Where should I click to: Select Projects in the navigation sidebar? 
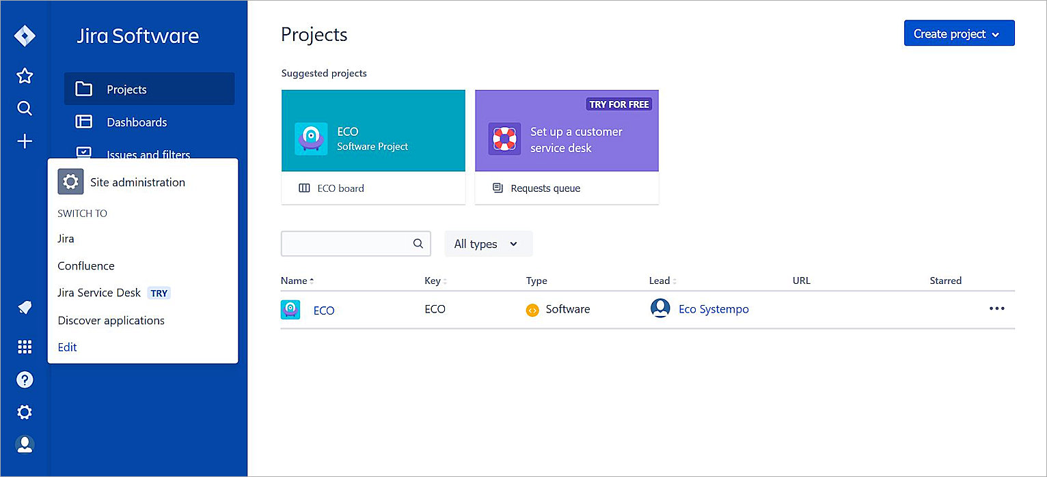[149, 89]
